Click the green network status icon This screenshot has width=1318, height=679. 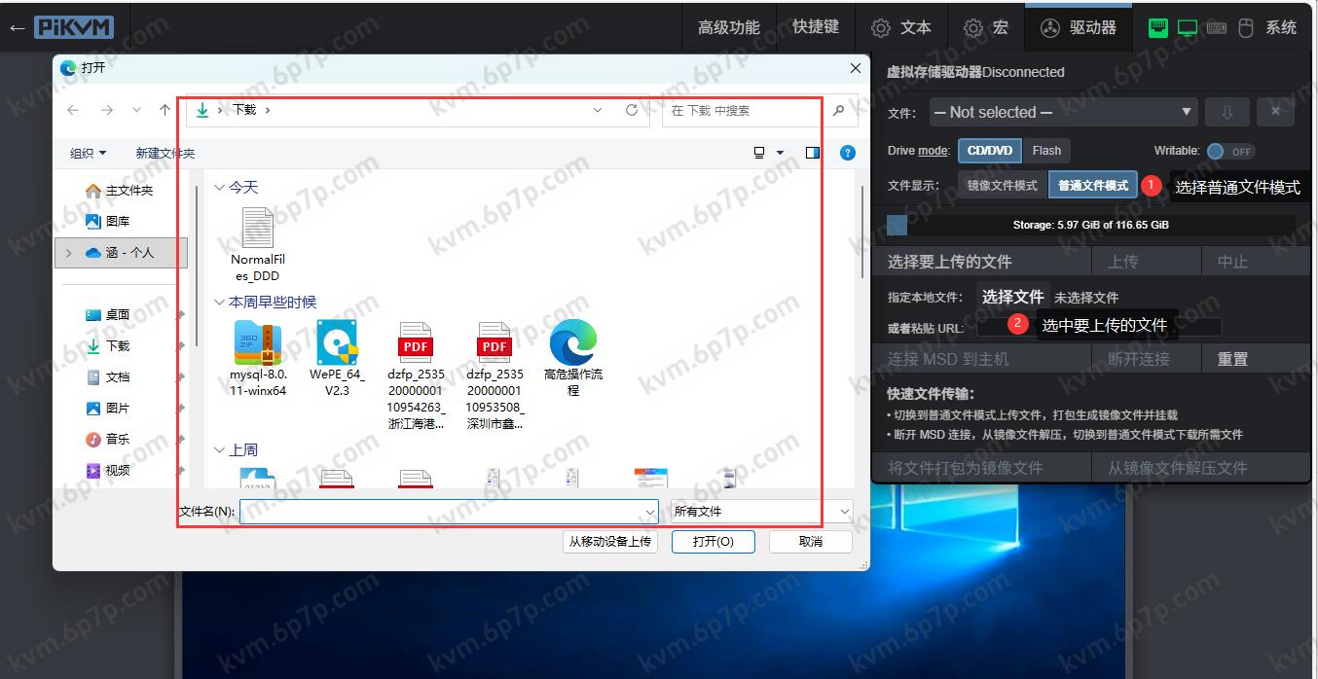[1157, 27]
